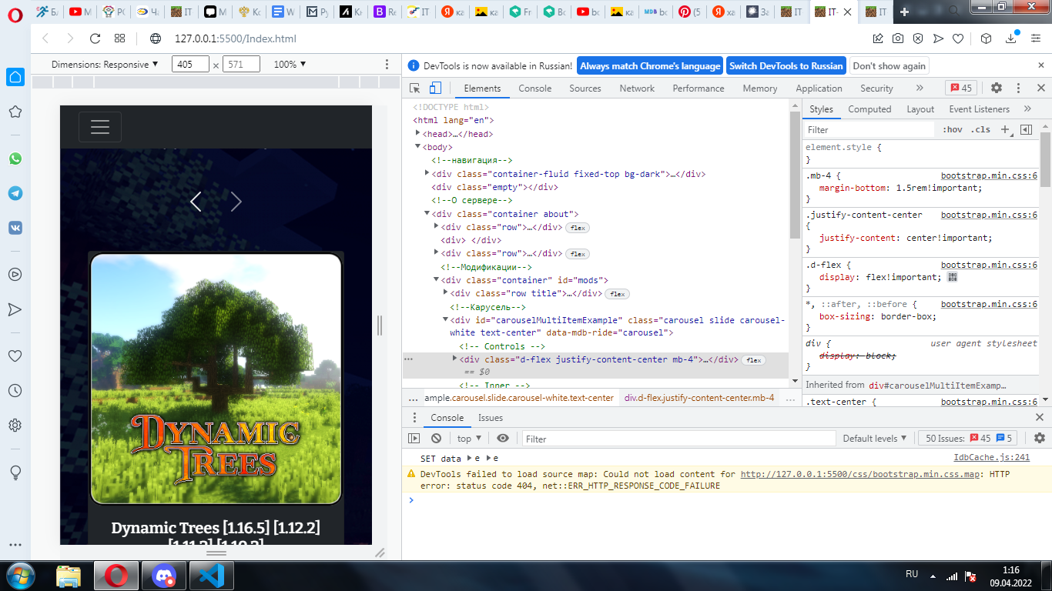Open the Opera sidebar settings gear
This screenshot has width=1052, height=591.
(15, 425)
